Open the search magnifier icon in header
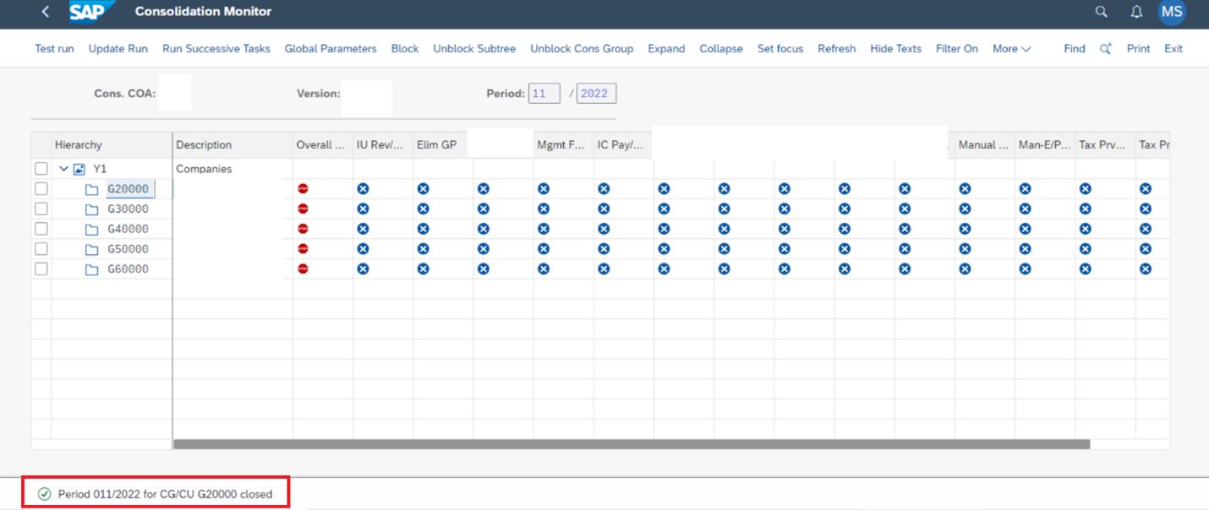 click(1101, 12)
